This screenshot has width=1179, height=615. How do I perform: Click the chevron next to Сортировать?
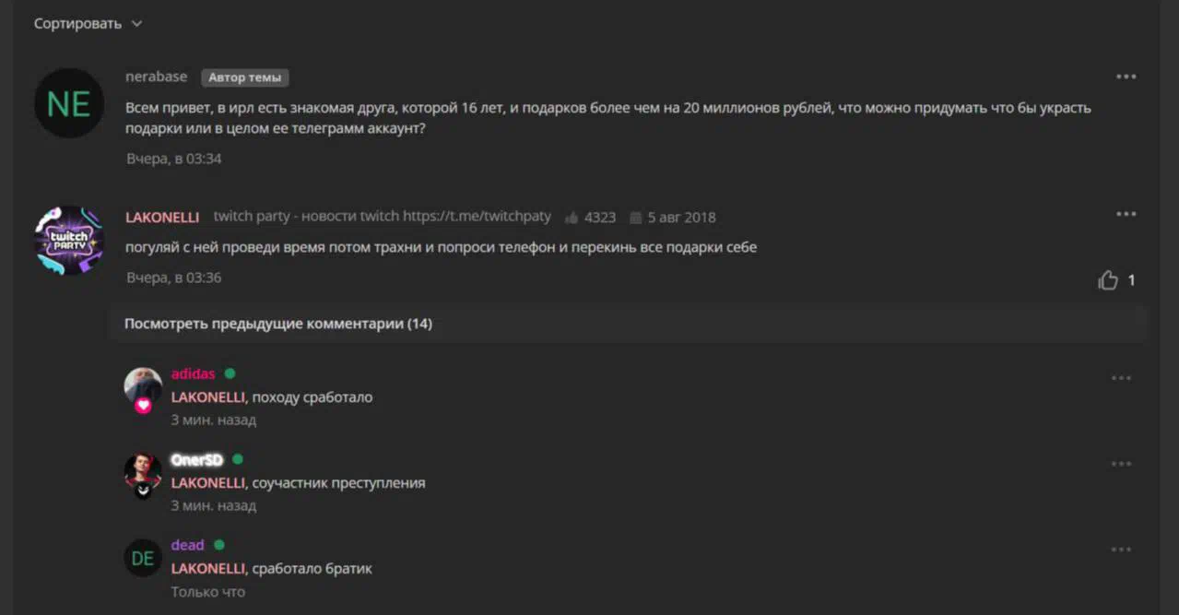pyautogui.click(x=136, y=24)
